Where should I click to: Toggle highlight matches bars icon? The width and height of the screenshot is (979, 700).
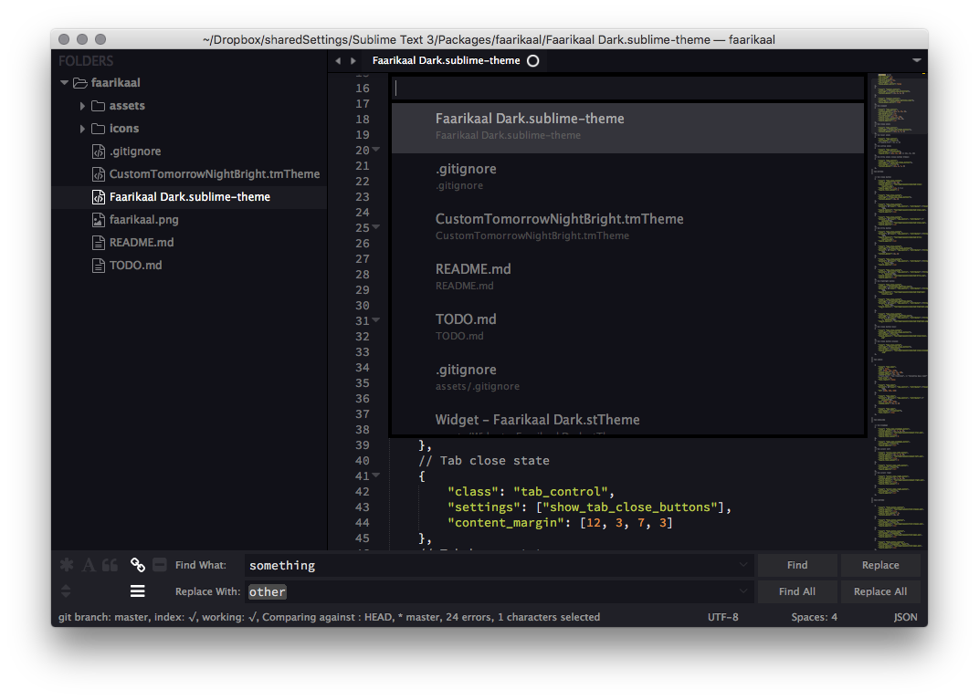[x=137, y=591]
